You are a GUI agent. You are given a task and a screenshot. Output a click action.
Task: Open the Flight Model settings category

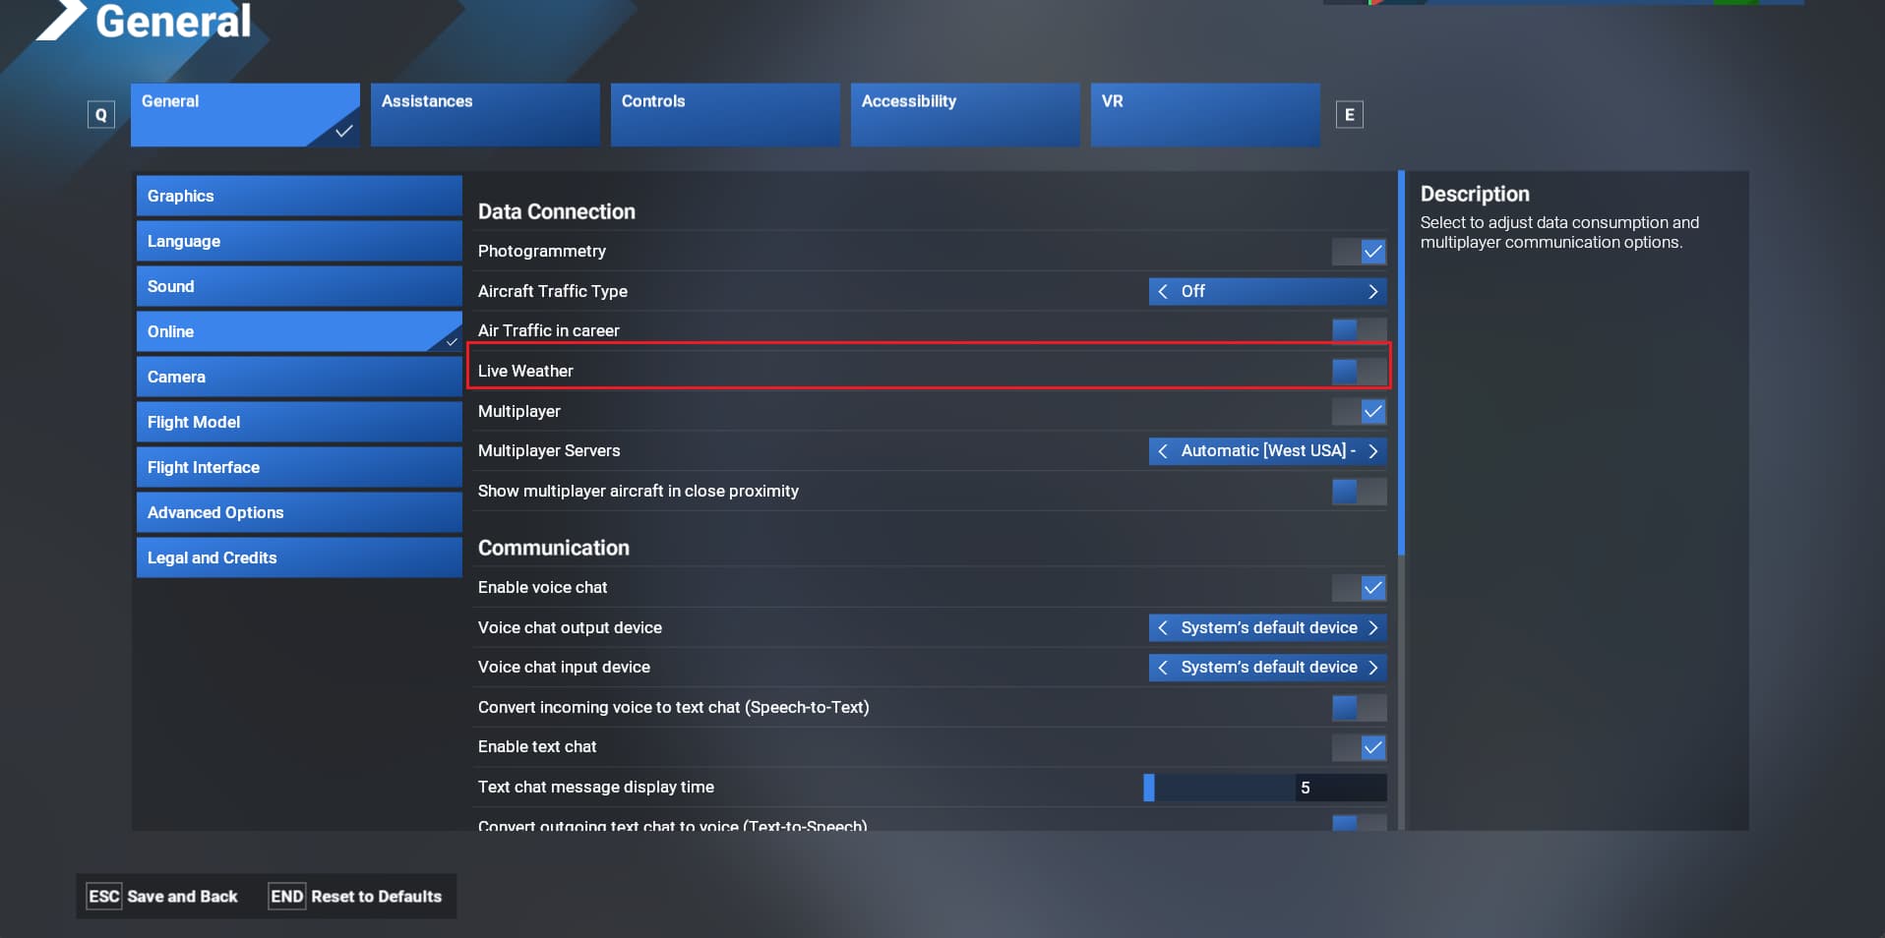pyautogui.click(x=299, y=422)
